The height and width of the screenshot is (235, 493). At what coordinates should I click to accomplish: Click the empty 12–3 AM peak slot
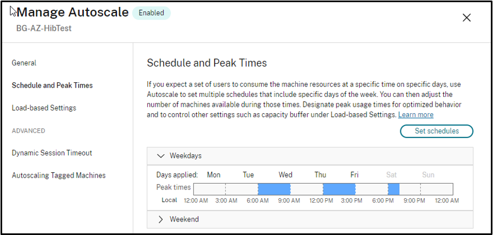tap(209, 189)
